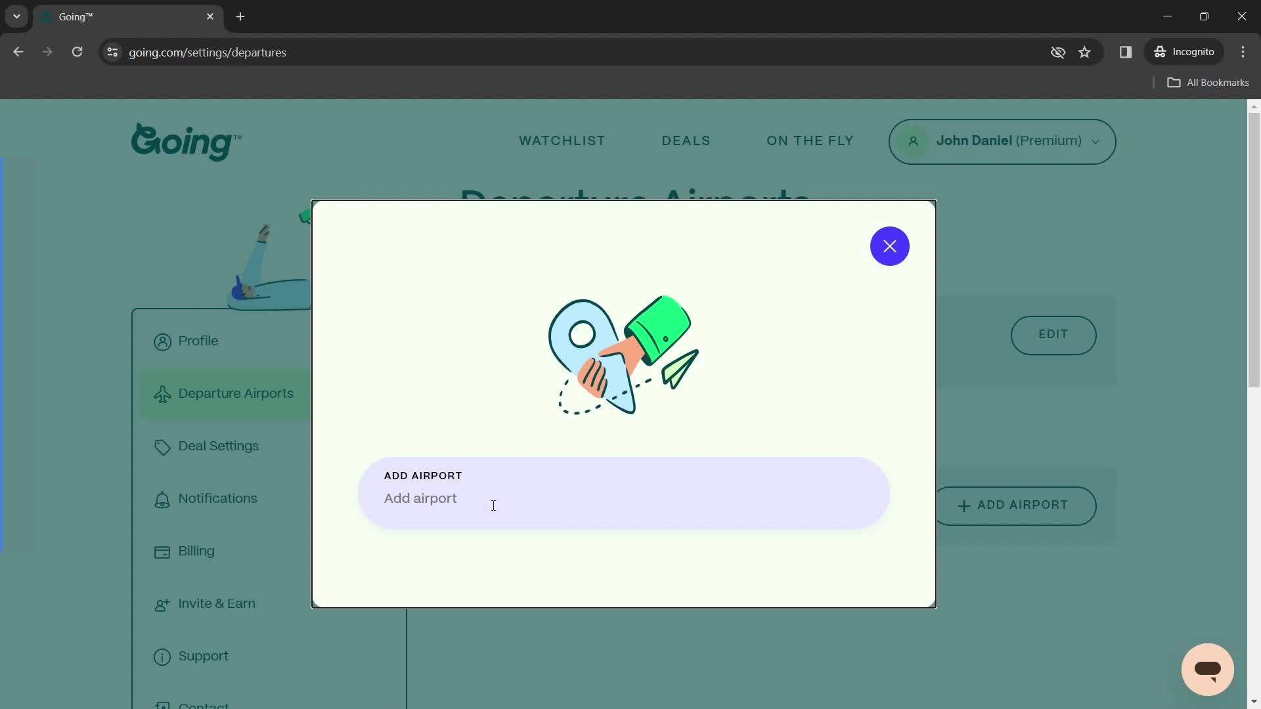The height and width of the screenshot is (709, 1261).
Task: Toggle the bookmark star icon
Action: point(1085,52)
